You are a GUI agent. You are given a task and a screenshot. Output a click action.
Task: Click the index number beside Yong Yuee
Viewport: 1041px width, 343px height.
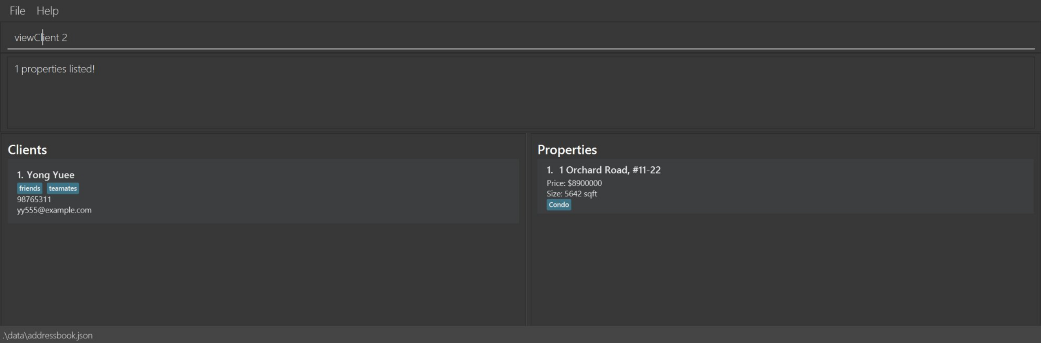tap(20, 175)
